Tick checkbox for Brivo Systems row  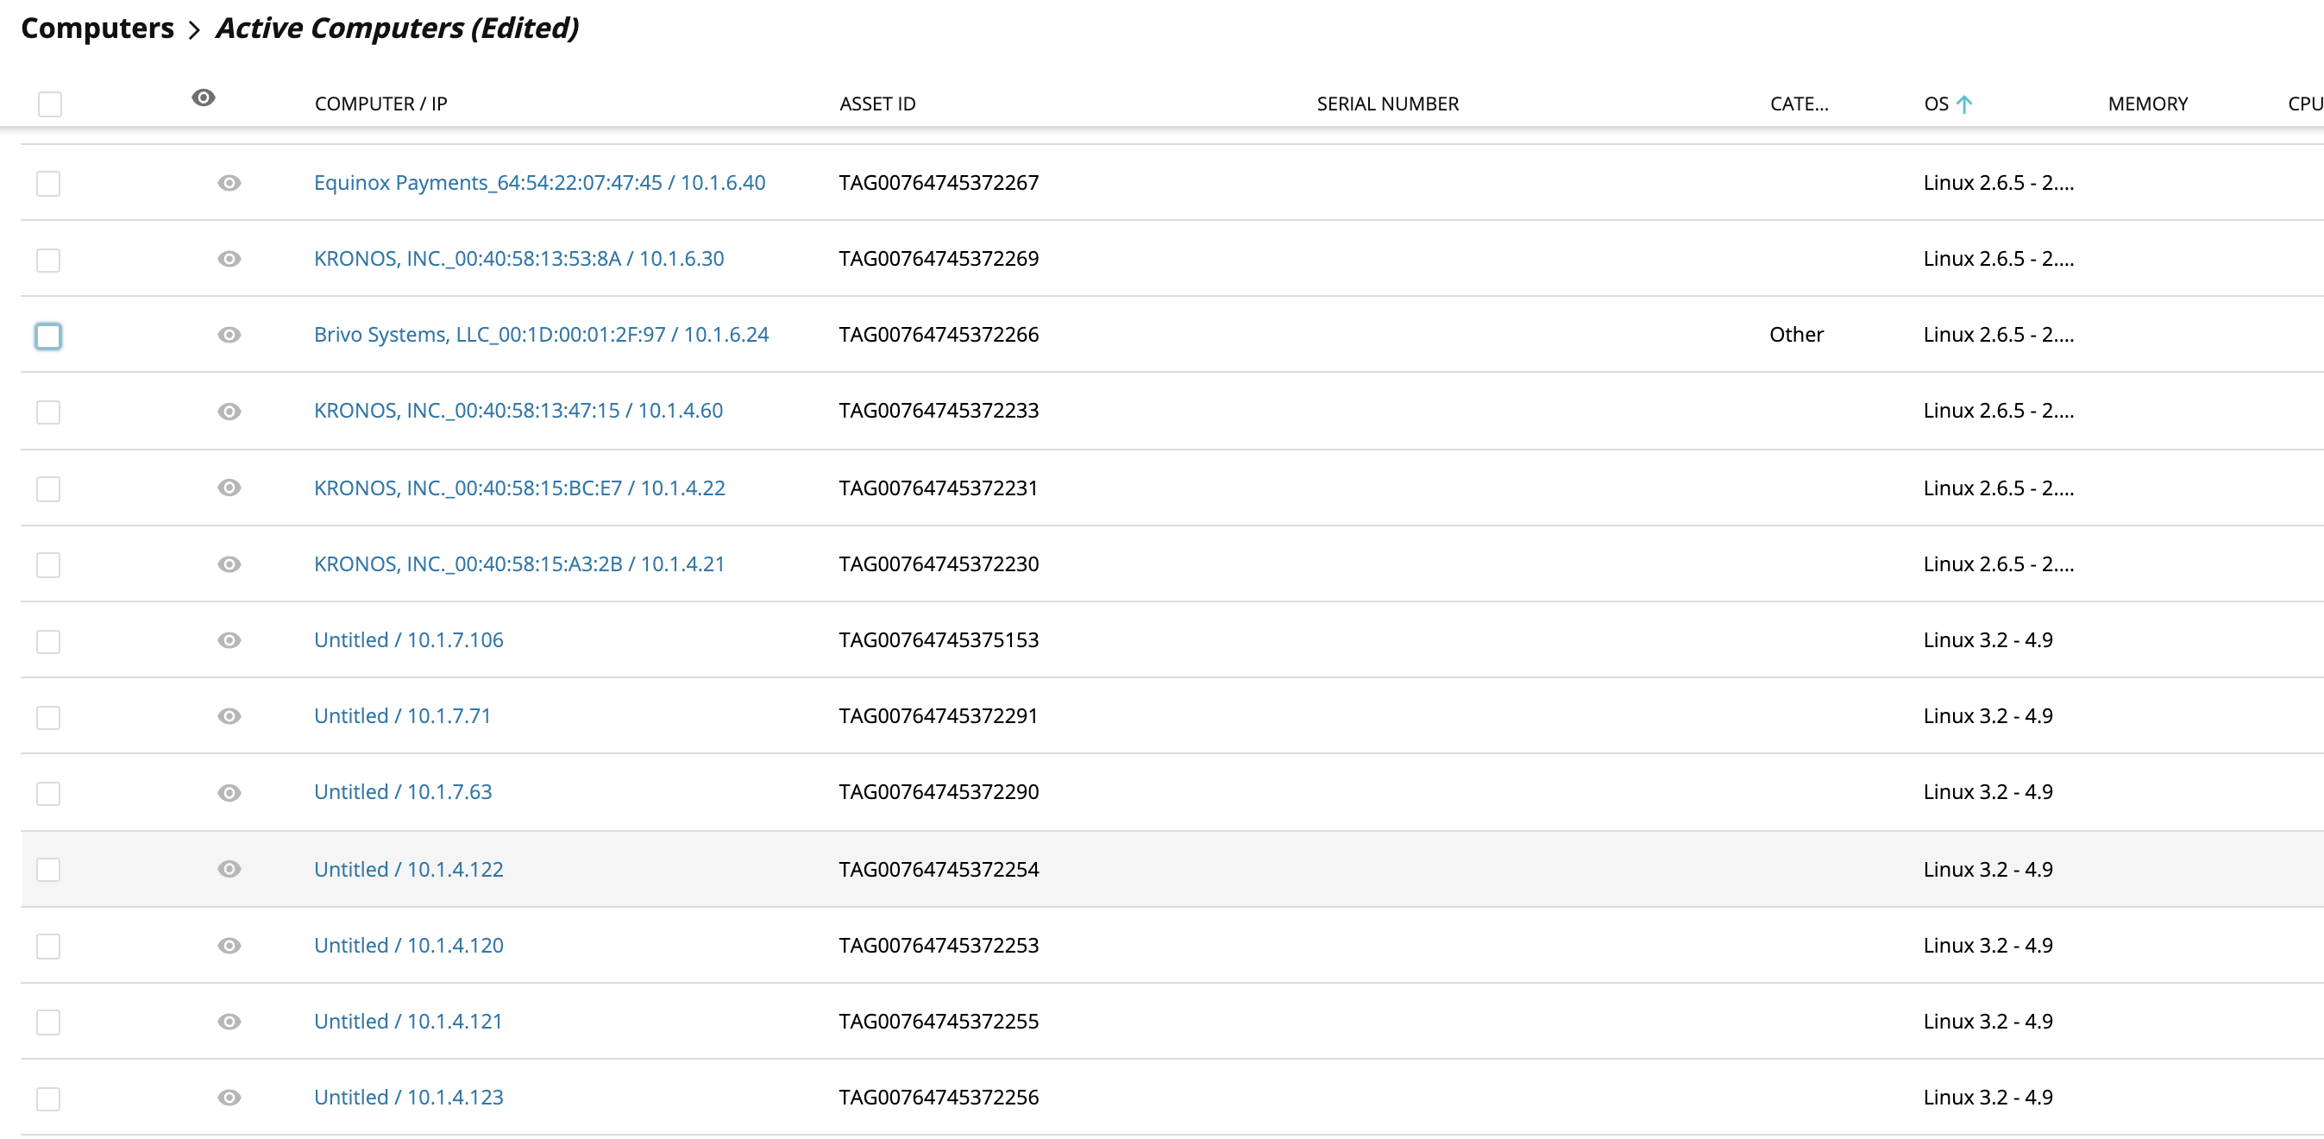pyautogui.click(x=48, y=336)
